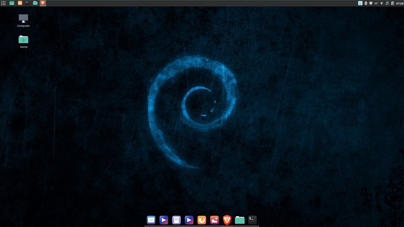Open the applications grid menu in top panel
The image size is (404, 227).
3,3
